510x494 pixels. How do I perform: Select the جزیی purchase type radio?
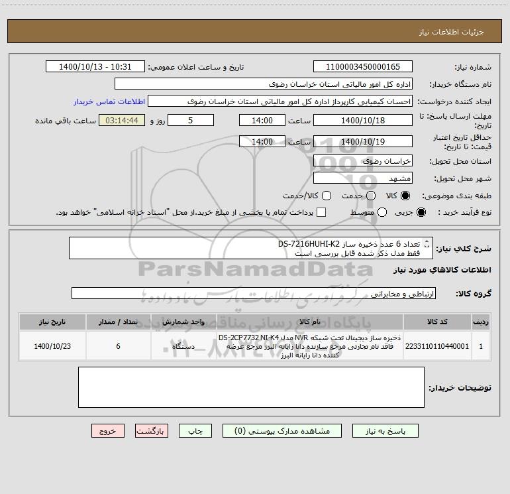[x=421, y=212]
